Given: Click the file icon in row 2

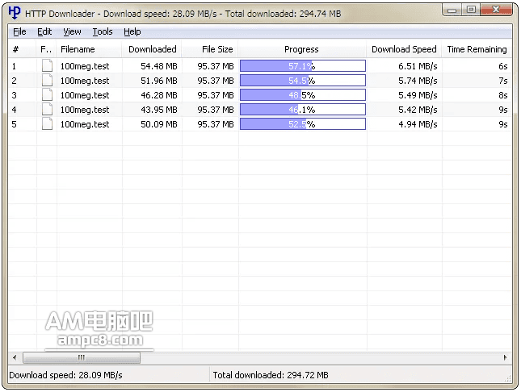Looking at the screenshot, I should click(47, 81).
